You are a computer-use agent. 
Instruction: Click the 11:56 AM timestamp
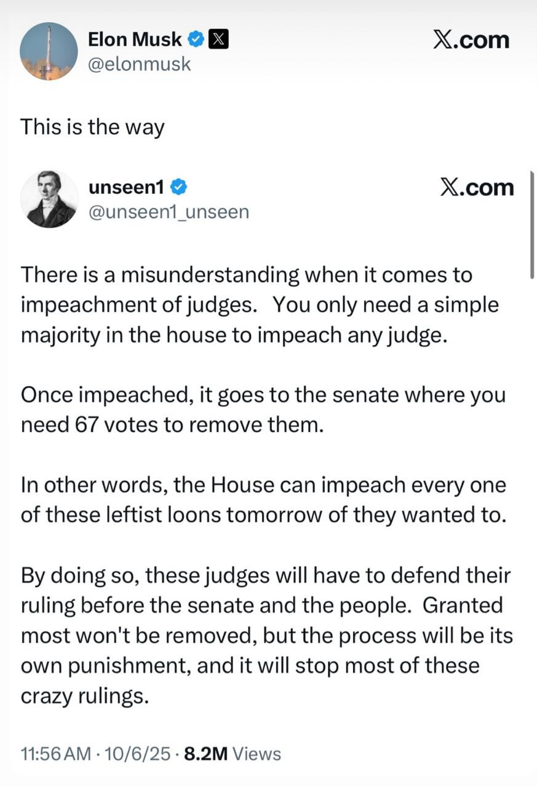click(55, 754)
